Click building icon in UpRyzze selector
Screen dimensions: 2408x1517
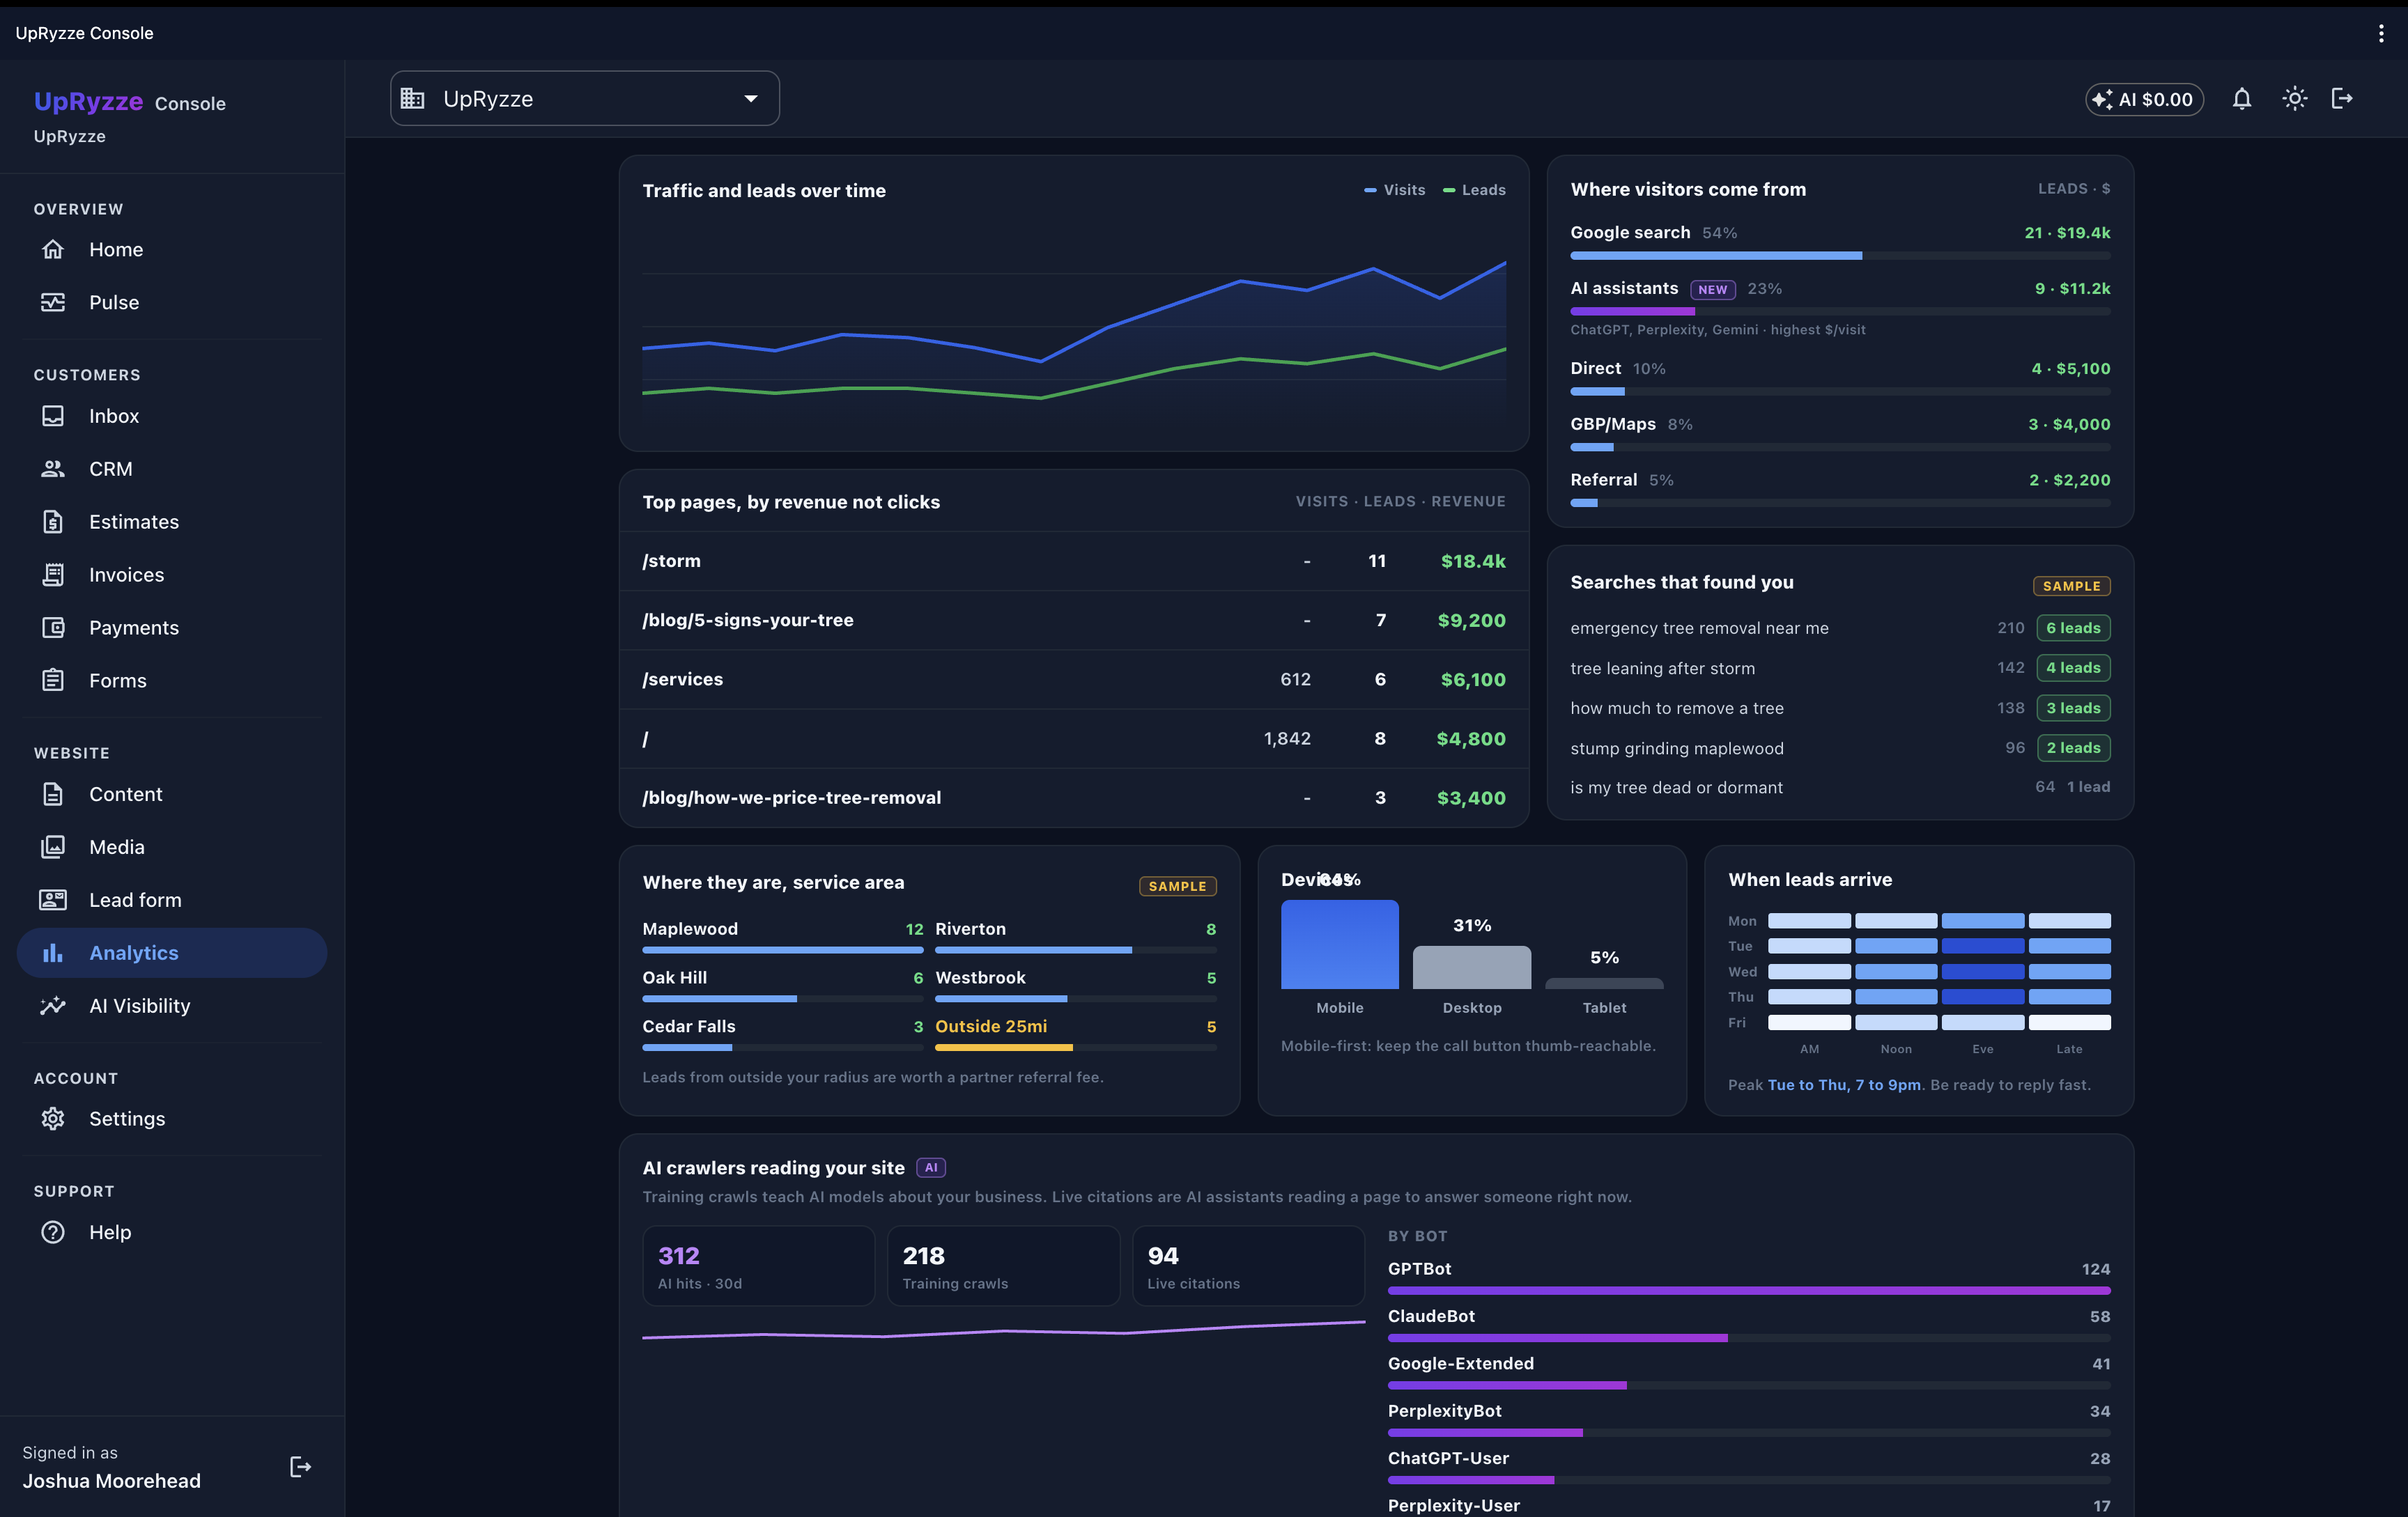coord(413,99)
